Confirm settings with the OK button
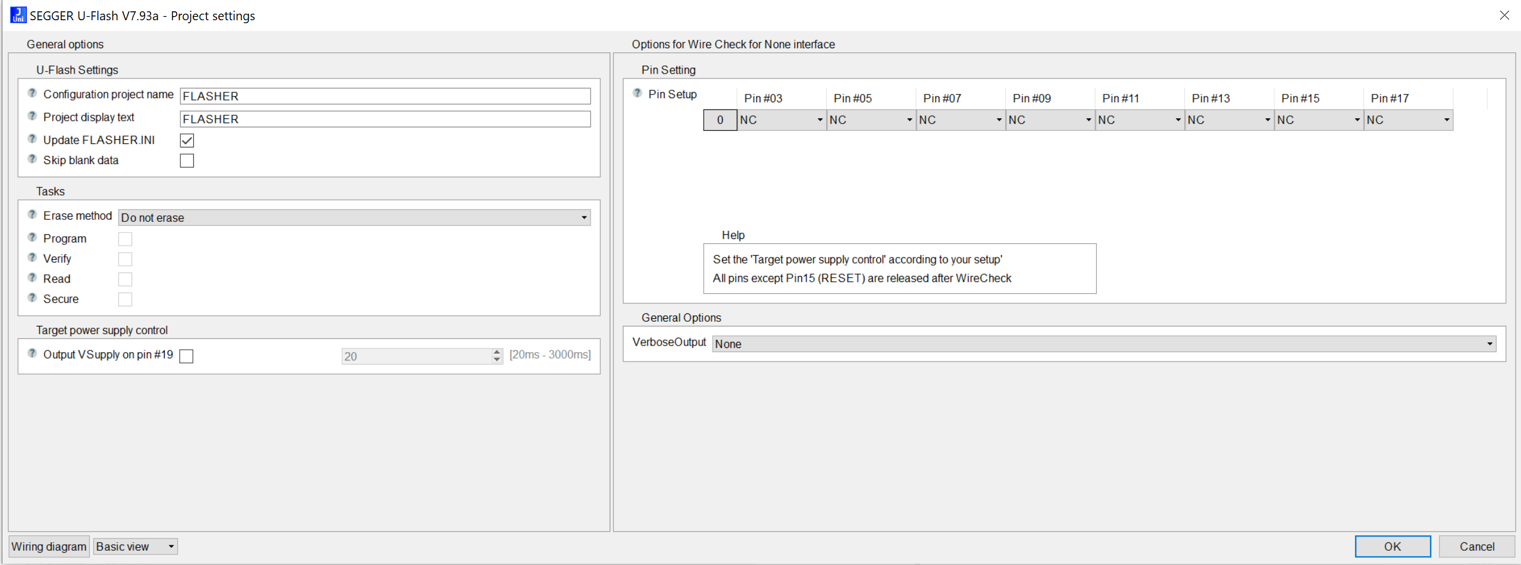Image resolution: width=1521 pixels, height=565 pixels. (1392, 547)
